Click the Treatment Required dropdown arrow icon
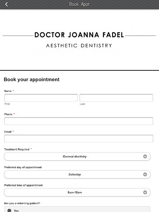The height and width of the screenshot is (212, 159). (145, 157)
